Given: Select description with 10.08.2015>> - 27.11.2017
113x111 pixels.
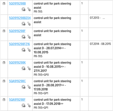Looking at the screenshot, I should (53, 67).
